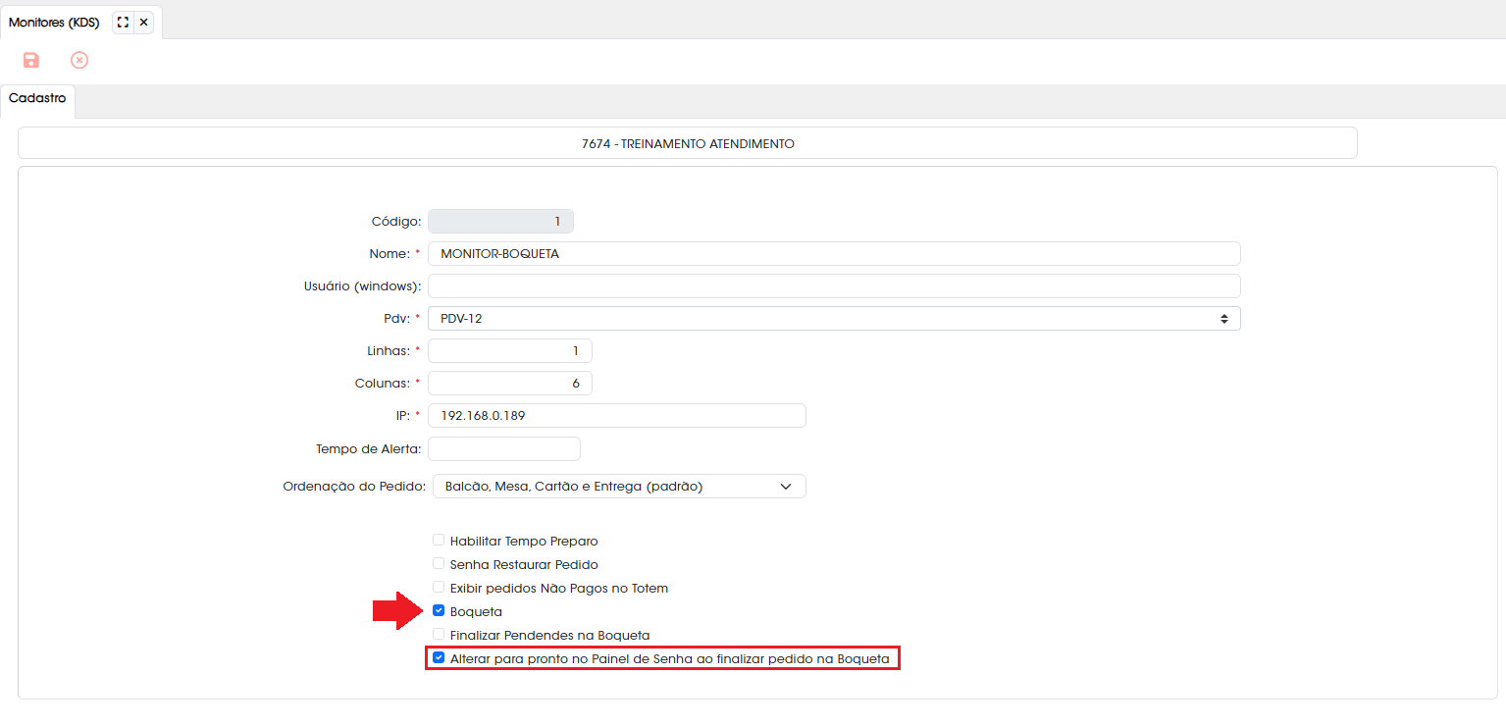Click the save floppy disk icon
1506x727 pixels.
[x=31, y=61]
